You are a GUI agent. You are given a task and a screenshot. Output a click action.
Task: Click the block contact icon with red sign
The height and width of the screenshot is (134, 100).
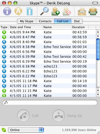tap(67, 11)
